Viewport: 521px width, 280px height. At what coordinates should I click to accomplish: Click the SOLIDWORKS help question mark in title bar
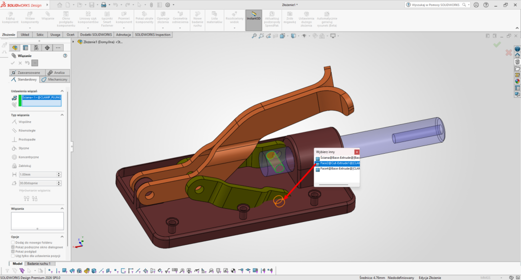point(486,5)
